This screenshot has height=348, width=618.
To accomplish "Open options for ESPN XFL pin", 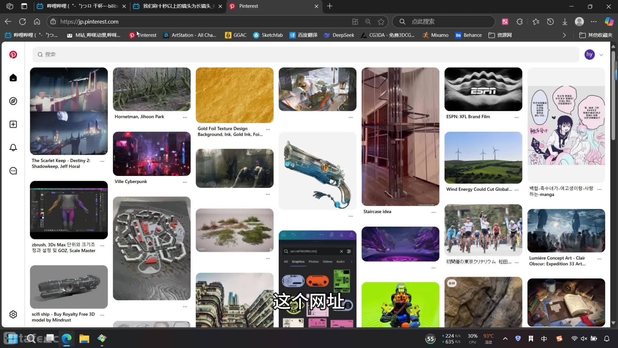I will click(x=516, y=117).
